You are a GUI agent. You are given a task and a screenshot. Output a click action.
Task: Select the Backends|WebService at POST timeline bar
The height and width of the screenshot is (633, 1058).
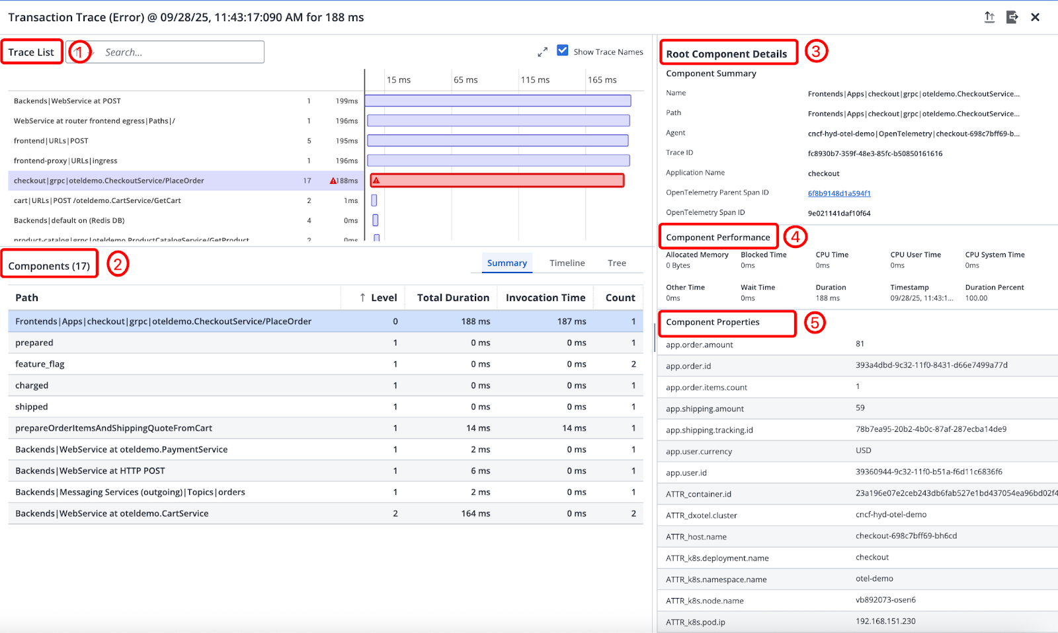497,101
